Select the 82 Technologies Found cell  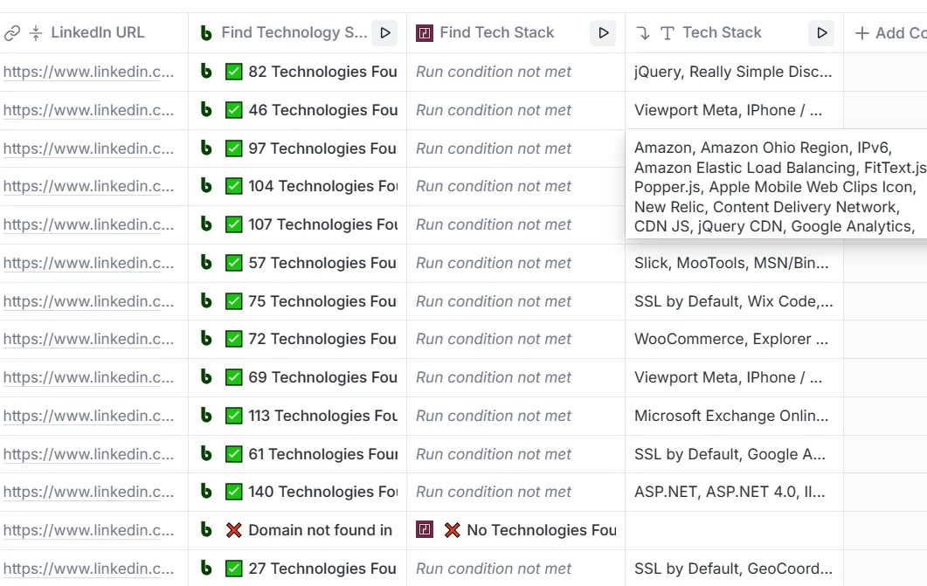pyautogui.click(x=297, y=72)
